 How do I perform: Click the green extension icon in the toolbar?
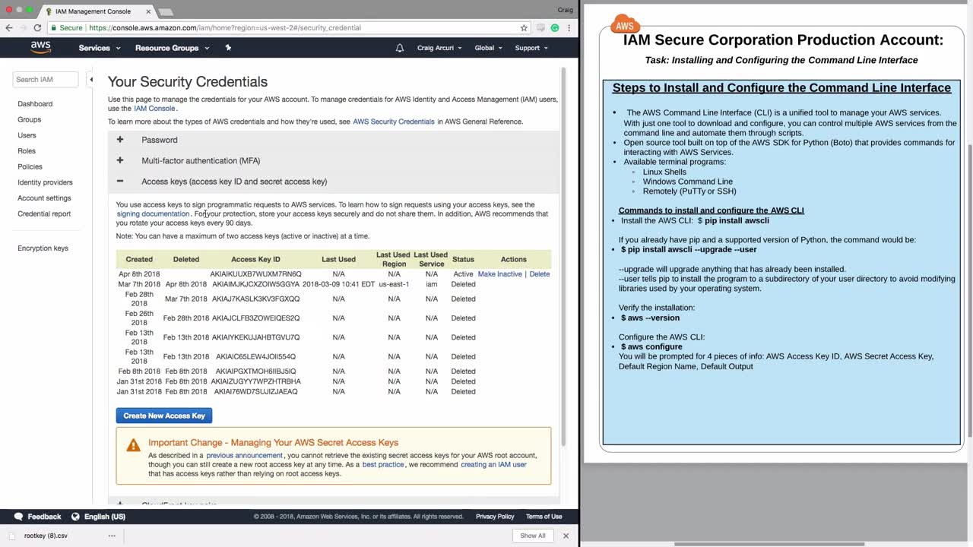pos(555,27)
